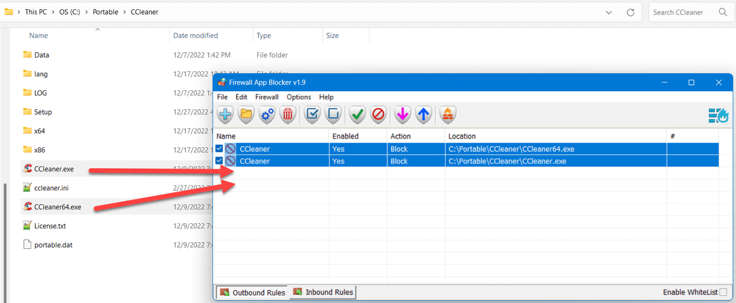Expand the chevron after This PC

(x=53, y=12)
